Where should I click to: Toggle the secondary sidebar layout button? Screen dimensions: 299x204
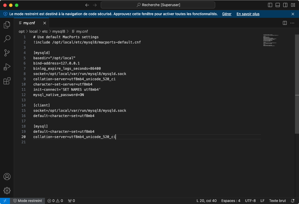click(285, 5)
